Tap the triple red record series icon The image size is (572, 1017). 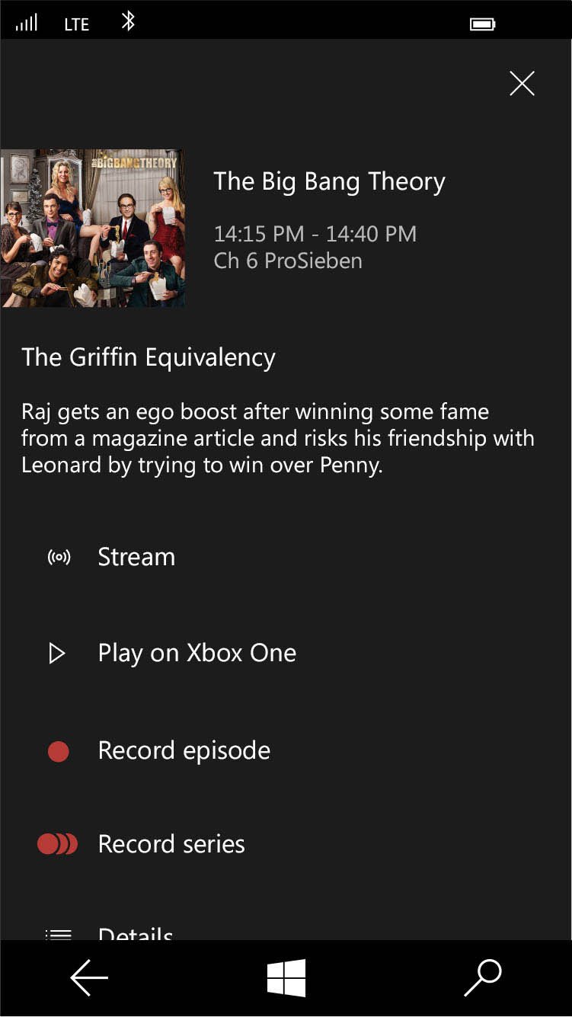tap(58, 844)
